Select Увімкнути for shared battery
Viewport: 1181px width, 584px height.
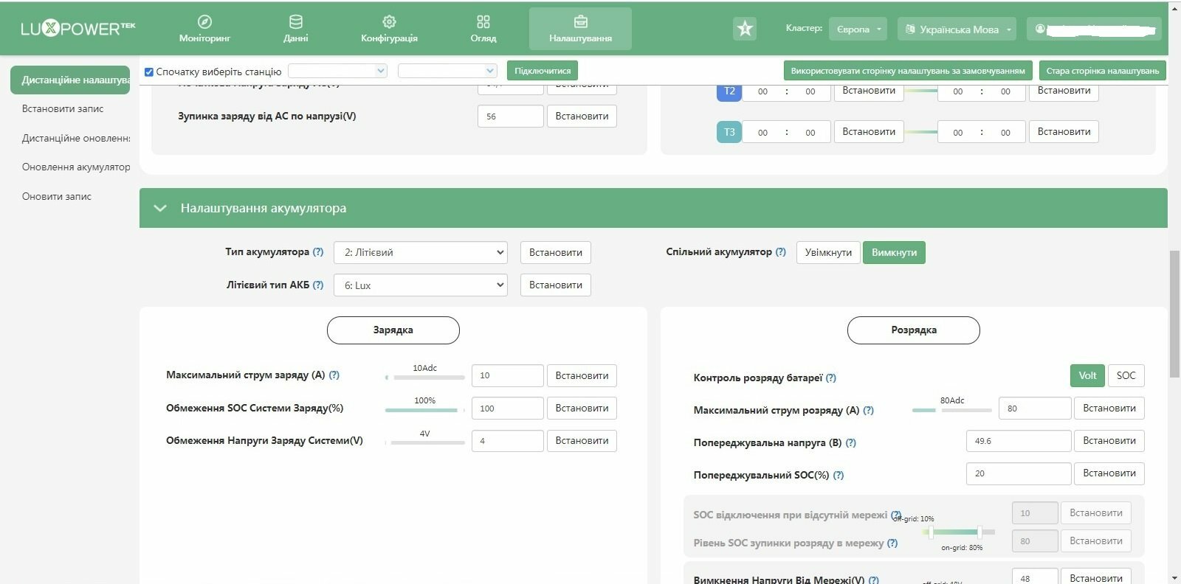point(828,252)
